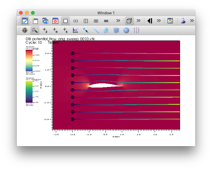Select the navigate mode compass icon
This screenshot has width=212, height=170.
coord(25,30)
